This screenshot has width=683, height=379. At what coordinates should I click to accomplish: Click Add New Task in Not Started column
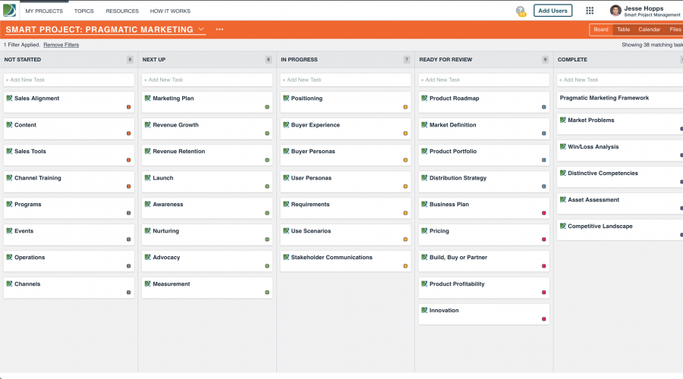pyautogui.click(x=69, y=80)
